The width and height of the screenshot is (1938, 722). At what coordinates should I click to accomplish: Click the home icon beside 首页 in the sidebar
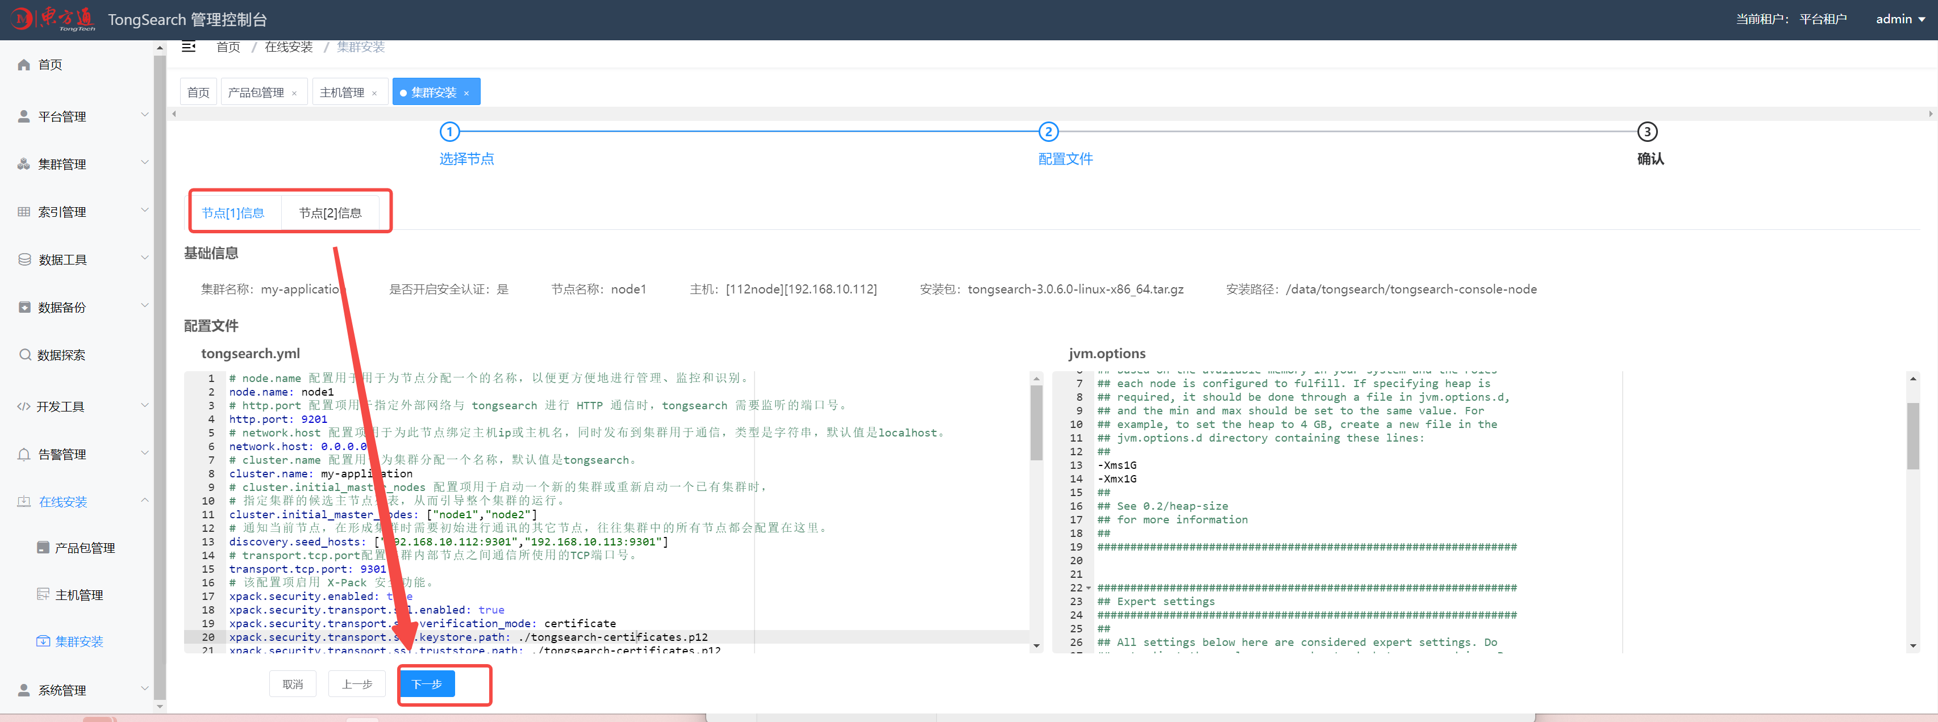tap(24, 65)
